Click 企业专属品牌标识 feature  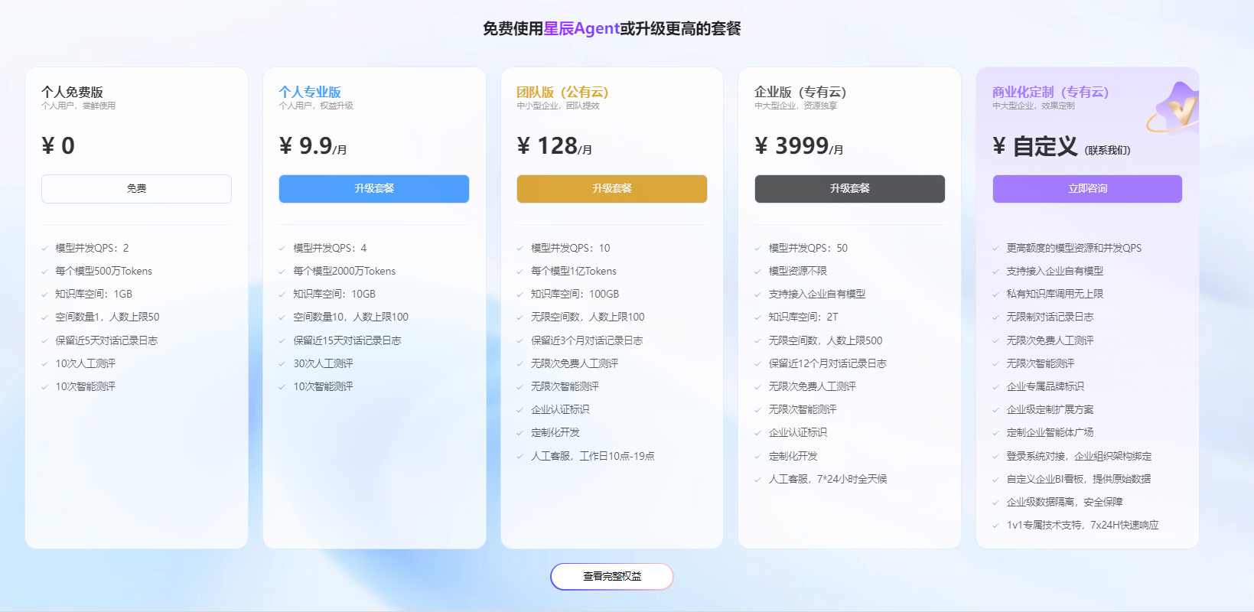(x=1045, y=386)
